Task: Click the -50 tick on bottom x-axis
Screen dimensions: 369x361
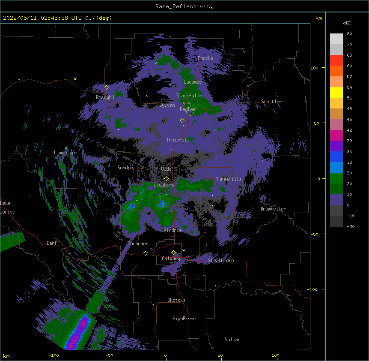Action: [109, 355]
